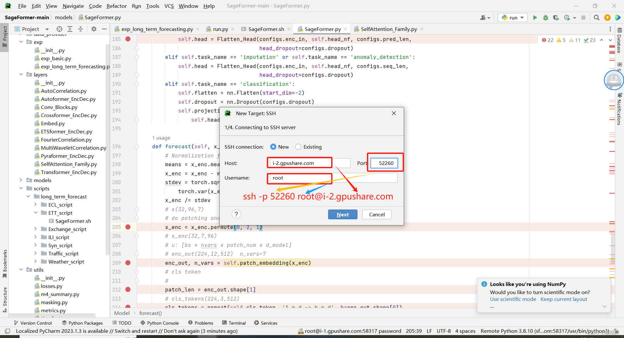
Task: Click the Host input field
Action: tap(310, 163)
